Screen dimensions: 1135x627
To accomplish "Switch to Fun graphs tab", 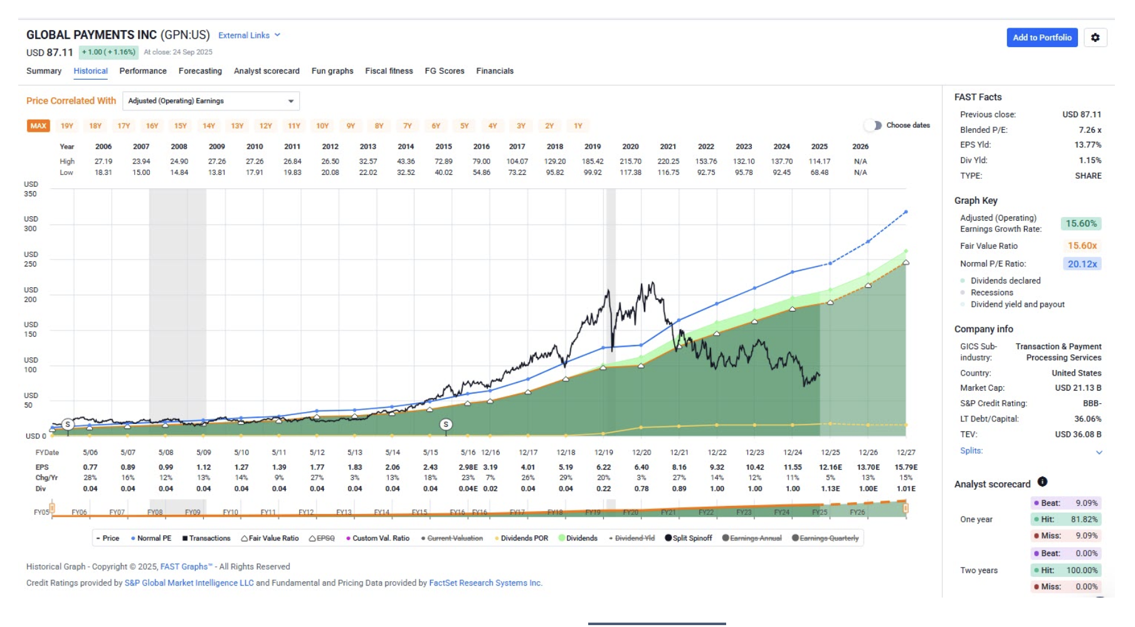I will click(332, 71).
